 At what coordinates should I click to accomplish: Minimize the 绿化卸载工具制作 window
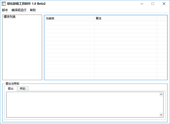coord(142,4)
